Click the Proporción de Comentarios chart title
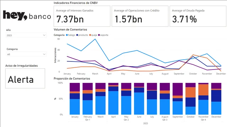227x127 pixels. (72, 78)
